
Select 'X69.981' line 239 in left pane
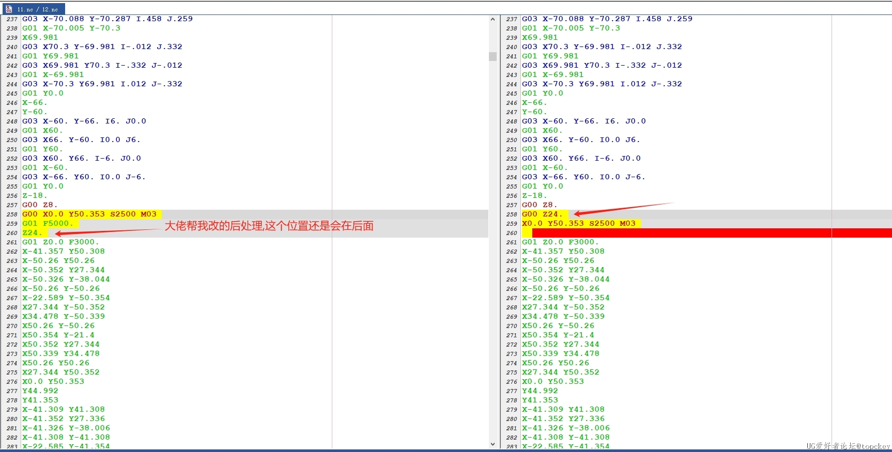40,38
